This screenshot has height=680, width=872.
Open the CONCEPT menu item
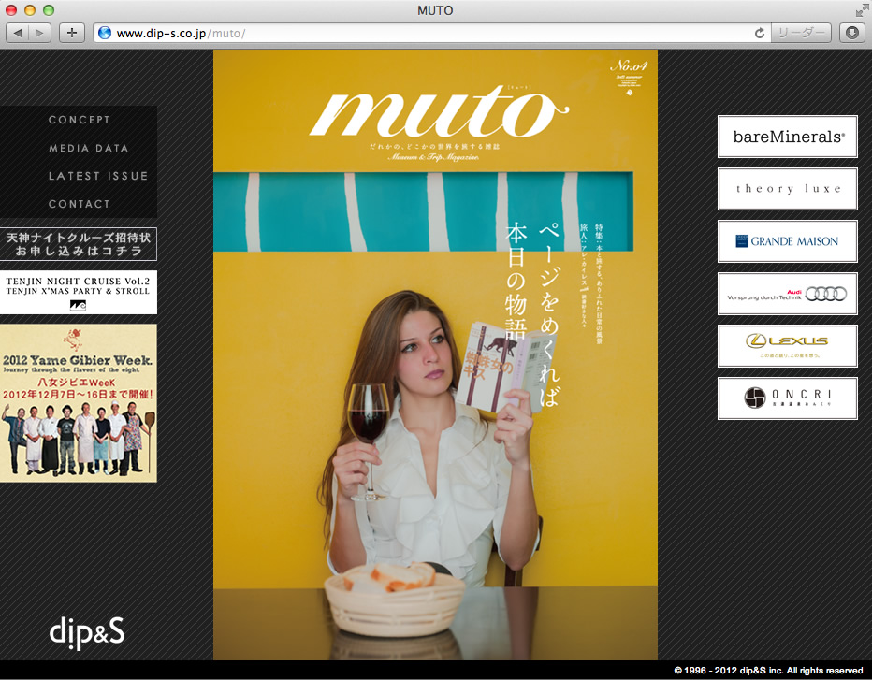79,120
